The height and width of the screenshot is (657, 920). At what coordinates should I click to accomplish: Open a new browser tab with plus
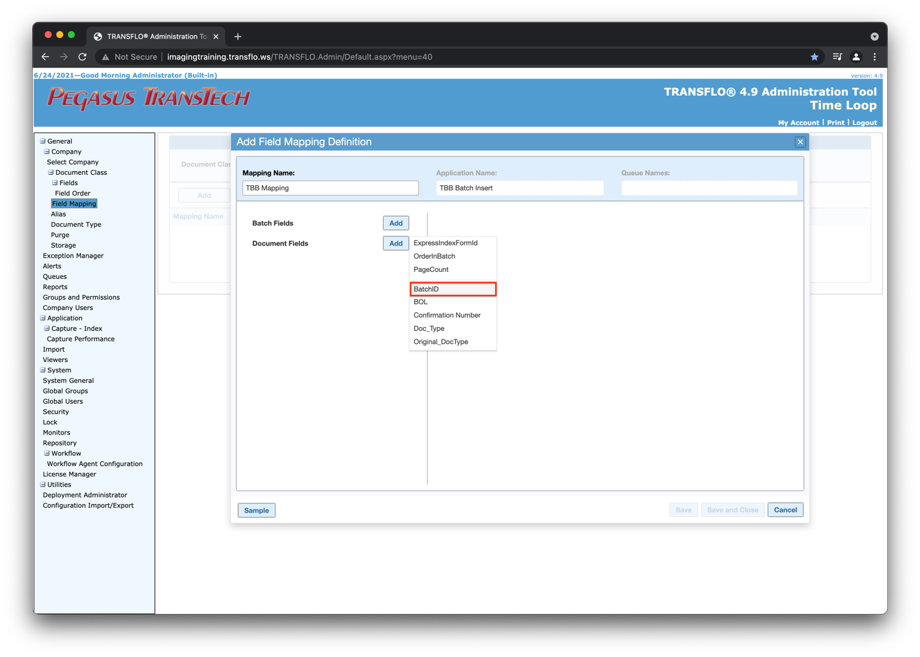click(x=238, y=37)
